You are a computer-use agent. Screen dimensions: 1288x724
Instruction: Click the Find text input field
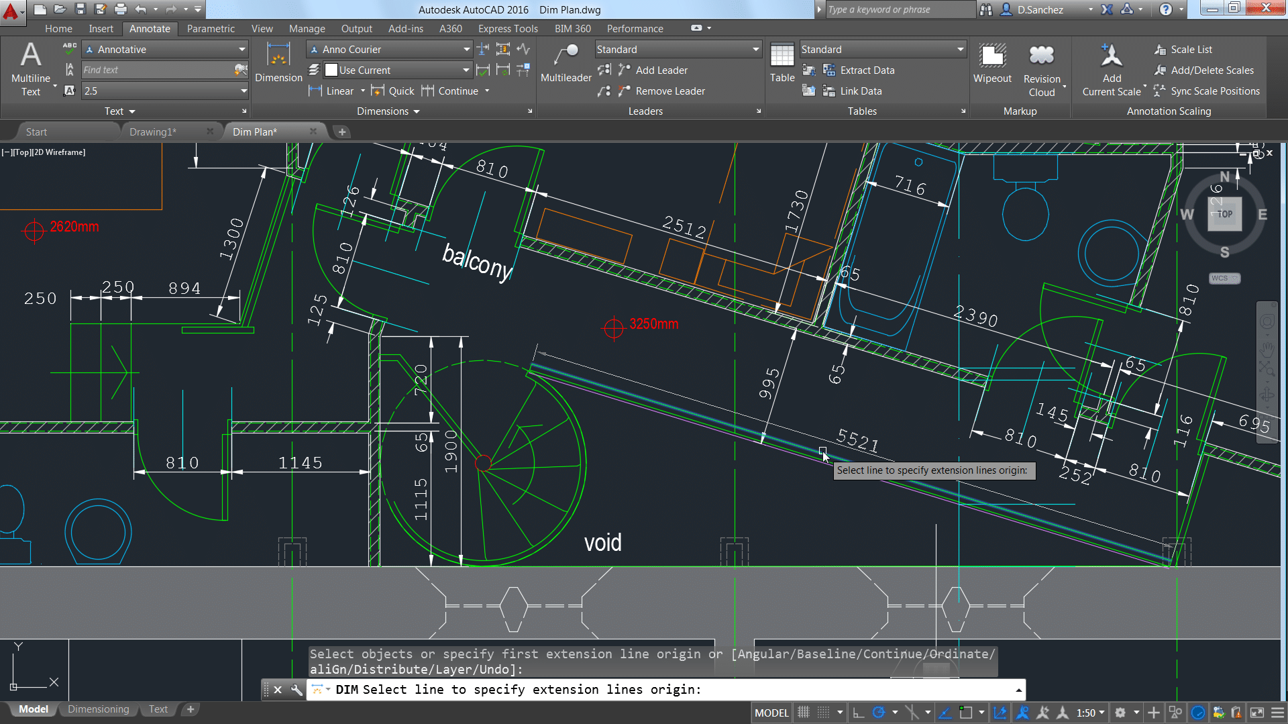(158, 70)
